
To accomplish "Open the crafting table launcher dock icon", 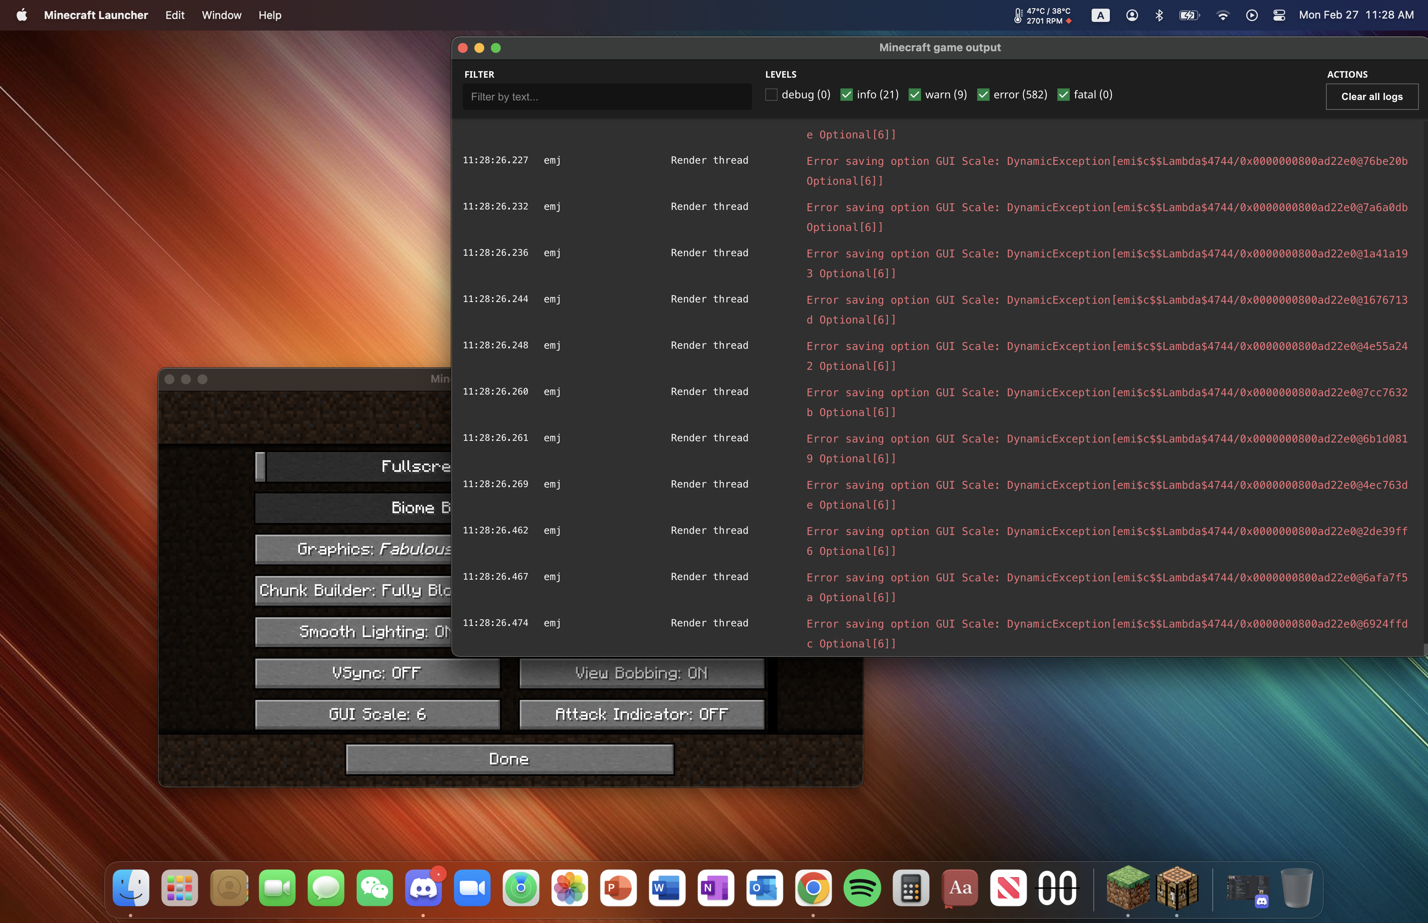I will 1176,887.
